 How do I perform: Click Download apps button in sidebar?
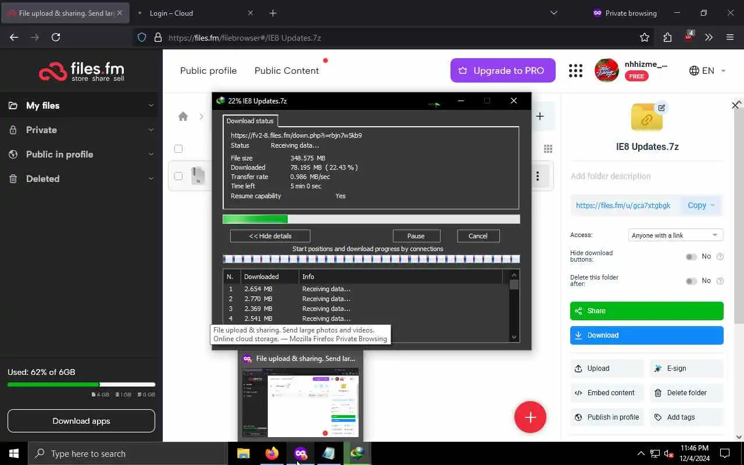pyautogui.click(x=81, y=421)
